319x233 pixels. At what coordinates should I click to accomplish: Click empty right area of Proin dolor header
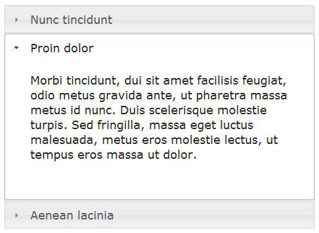tap(203, 48)
